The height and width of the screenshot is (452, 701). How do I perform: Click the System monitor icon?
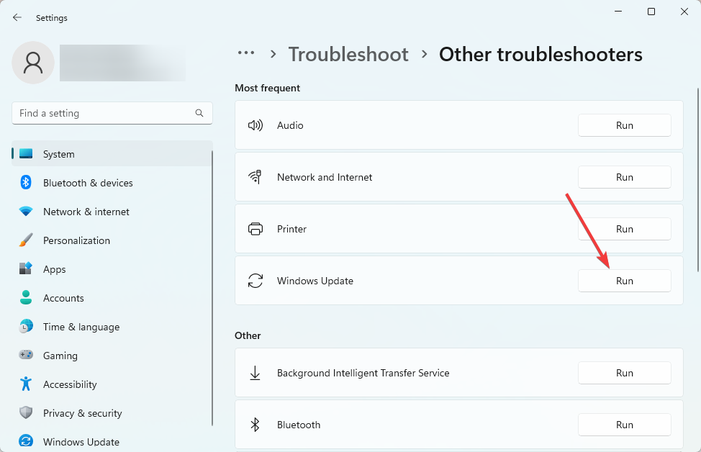(26, 154)
